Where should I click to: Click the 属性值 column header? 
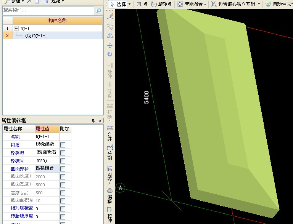[x=47, y=129]
